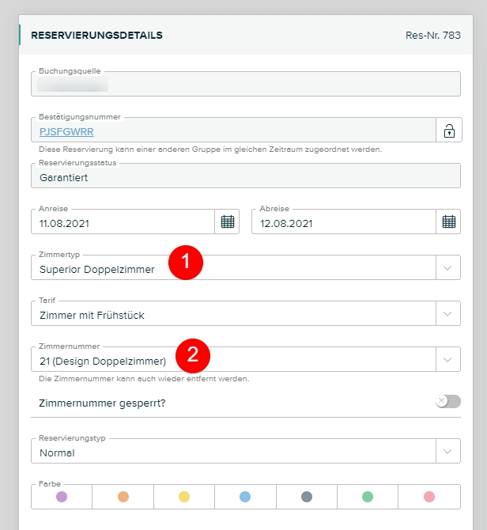
Task: Open the Abreise calendar picker icon
Action: tap(449, 222)
